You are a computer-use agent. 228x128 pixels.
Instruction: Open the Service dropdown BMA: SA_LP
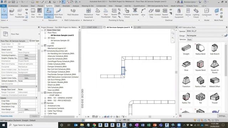pos(207,31)
